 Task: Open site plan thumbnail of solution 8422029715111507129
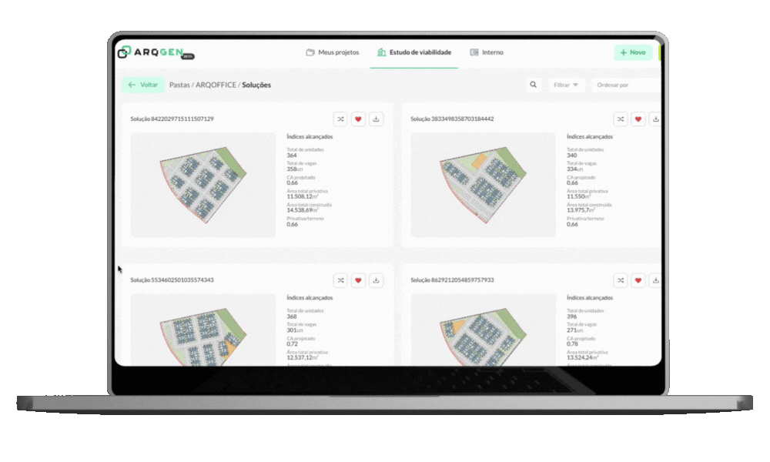[203, 185]
